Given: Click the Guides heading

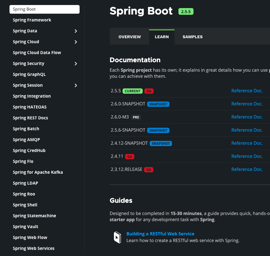Looking at the screenshot, I should pyautogui.click(x=121, y=201).
